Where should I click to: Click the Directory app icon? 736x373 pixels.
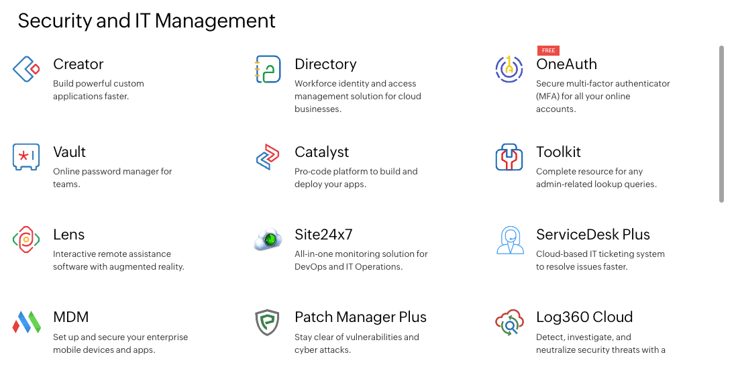point(268,70)
